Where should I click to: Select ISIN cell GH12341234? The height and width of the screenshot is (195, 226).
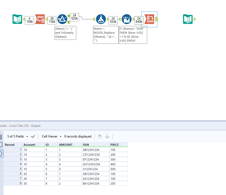pos(95,164)
